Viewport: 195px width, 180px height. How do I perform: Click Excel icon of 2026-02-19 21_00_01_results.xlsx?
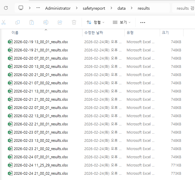tap(10, 50)
